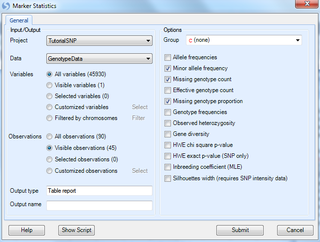Viewport: 320px width, 242px height.
Task: Tick the Gene diversity checkbox
Action: [167, 134]
